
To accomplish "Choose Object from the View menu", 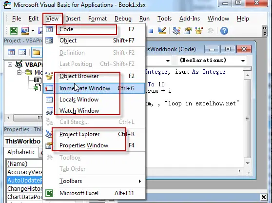I will click(x=94, y=41).
